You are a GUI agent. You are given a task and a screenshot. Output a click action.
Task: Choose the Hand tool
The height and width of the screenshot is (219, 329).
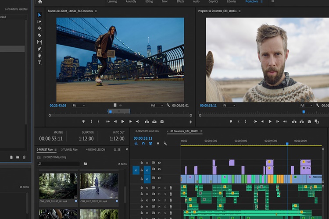39,56
